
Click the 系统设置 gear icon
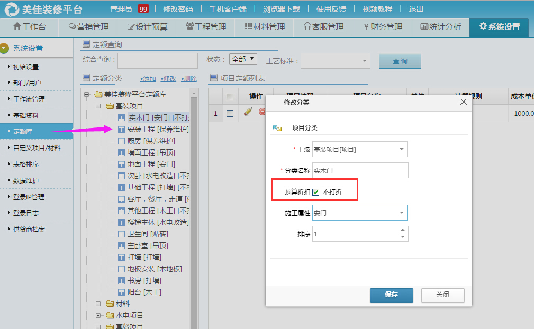click(x=483, y=26)
